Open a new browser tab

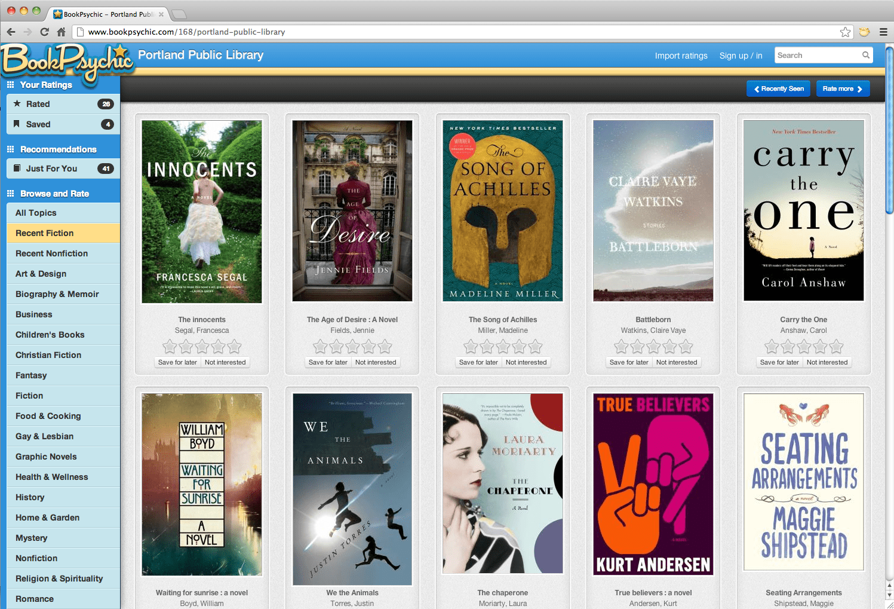click(x=179, y=14)
